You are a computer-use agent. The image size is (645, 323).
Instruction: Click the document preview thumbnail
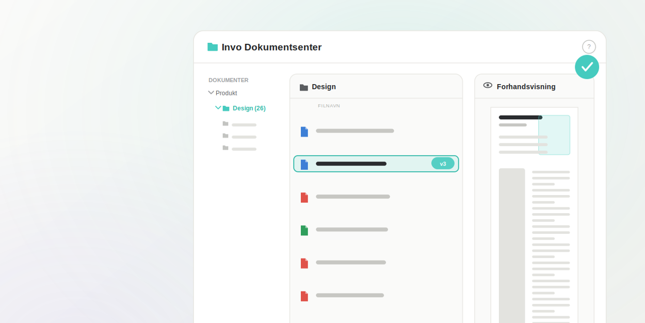click(x=535, y=215)
